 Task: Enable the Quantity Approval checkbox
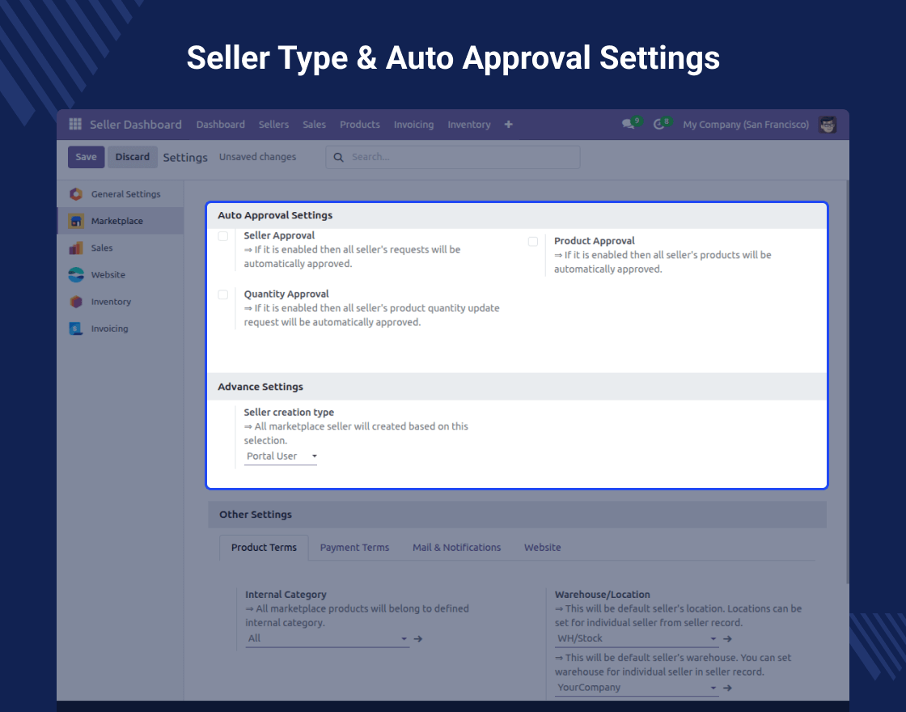click(x=223, y=295)
